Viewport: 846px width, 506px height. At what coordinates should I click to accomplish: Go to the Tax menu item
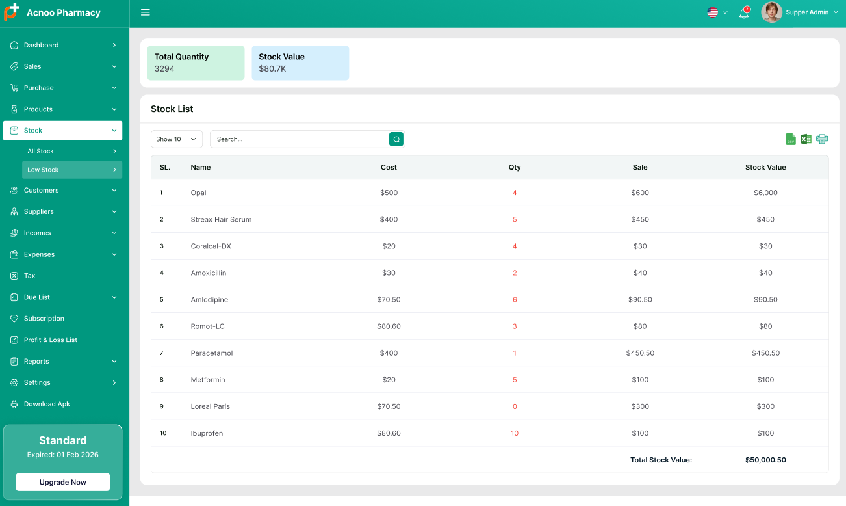[x=30, y=276]
